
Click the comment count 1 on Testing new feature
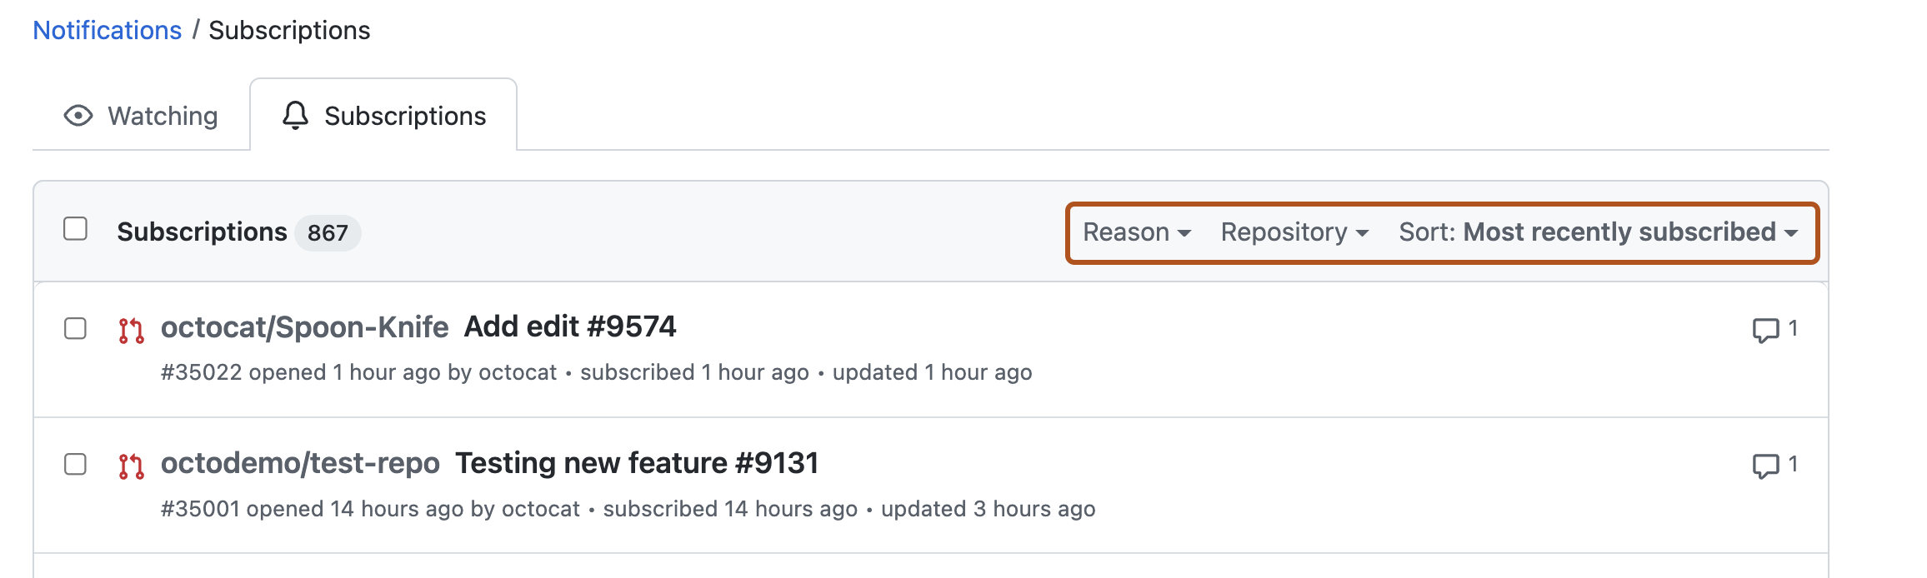click(x=1792, y=464)
